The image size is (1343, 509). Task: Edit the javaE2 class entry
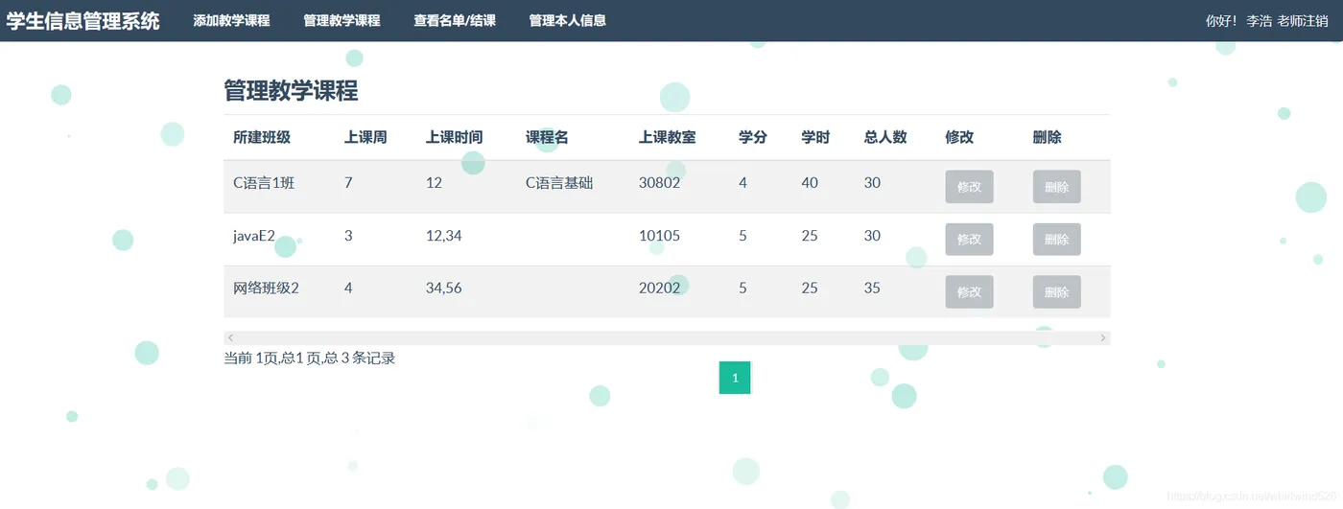click(969, 240)
